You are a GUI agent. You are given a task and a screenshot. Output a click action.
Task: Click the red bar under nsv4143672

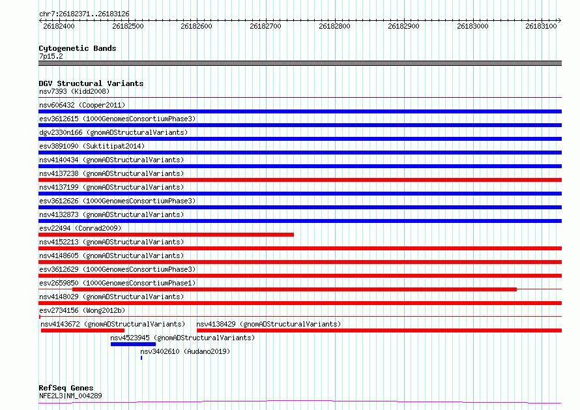(83, 330)
